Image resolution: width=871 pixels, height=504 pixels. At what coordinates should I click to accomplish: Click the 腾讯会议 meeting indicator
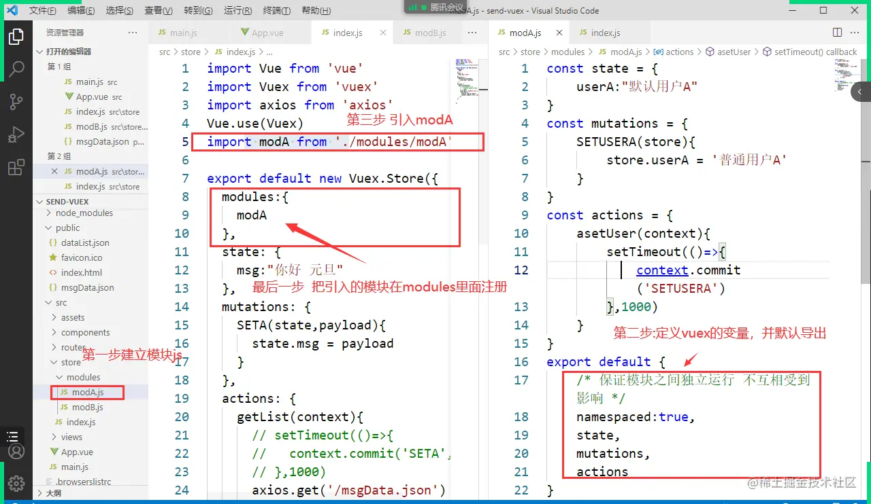[435, 7]
